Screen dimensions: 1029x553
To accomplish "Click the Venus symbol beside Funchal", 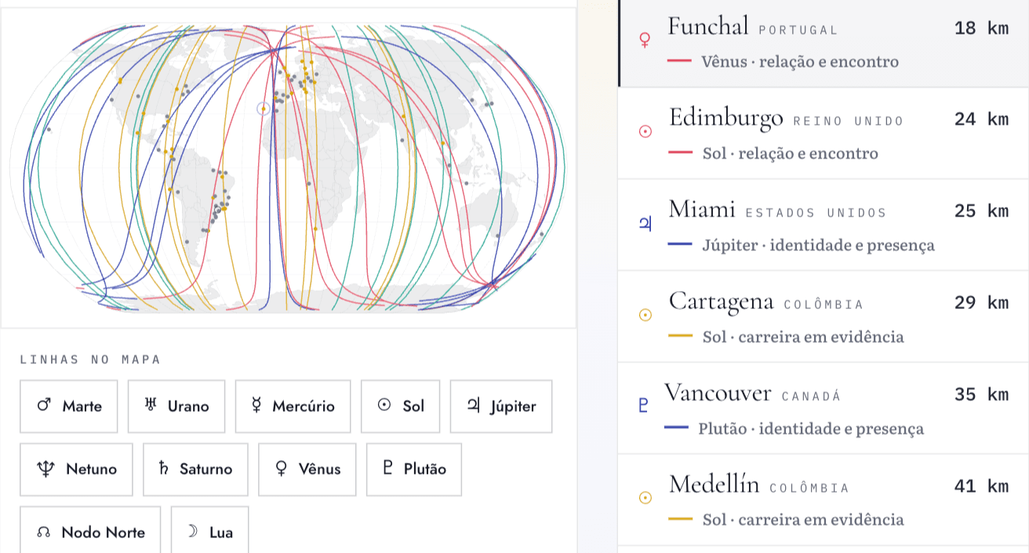I will [645, 41].
